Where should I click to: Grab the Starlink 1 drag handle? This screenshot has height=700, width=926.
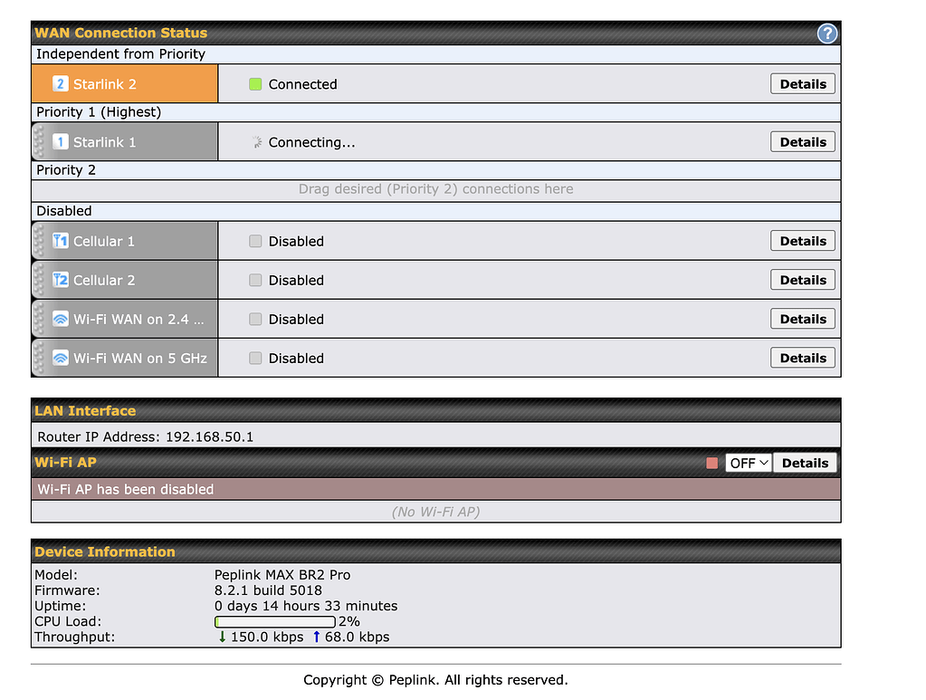(x=38, y=142)
